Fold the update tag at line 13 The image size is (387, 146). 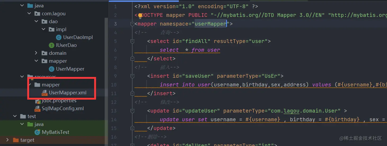coord(132,111)
